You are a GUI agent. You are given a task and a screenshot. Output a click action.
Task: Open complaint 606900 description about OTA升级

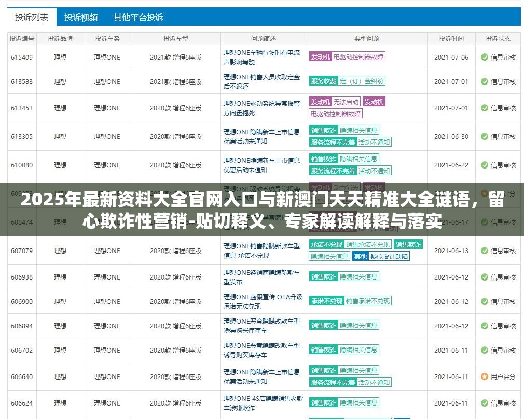click(x=263, y=301)
